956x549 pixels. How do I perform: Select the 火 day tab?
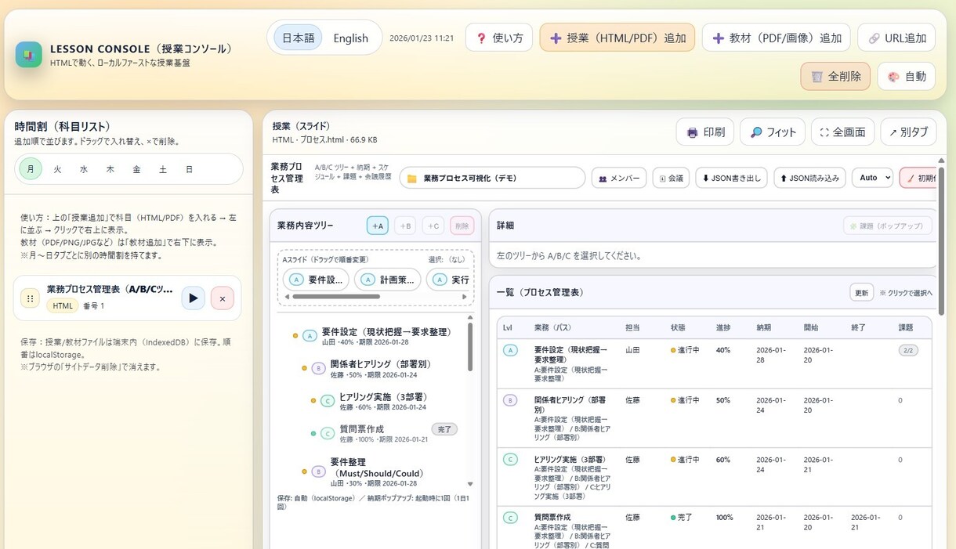pos(57,169)
